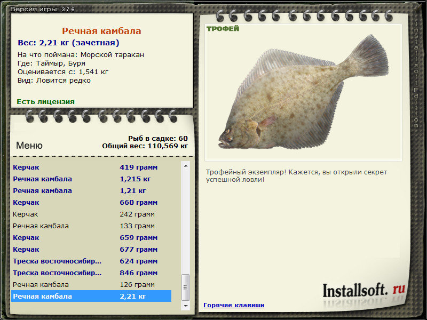Click the scrollbar down arrow in fish list
The image size is (427, 320).
point(186,306)
